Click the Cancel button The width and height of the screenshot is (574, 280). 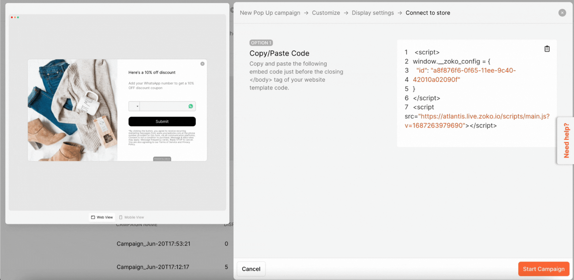(251, 269)
